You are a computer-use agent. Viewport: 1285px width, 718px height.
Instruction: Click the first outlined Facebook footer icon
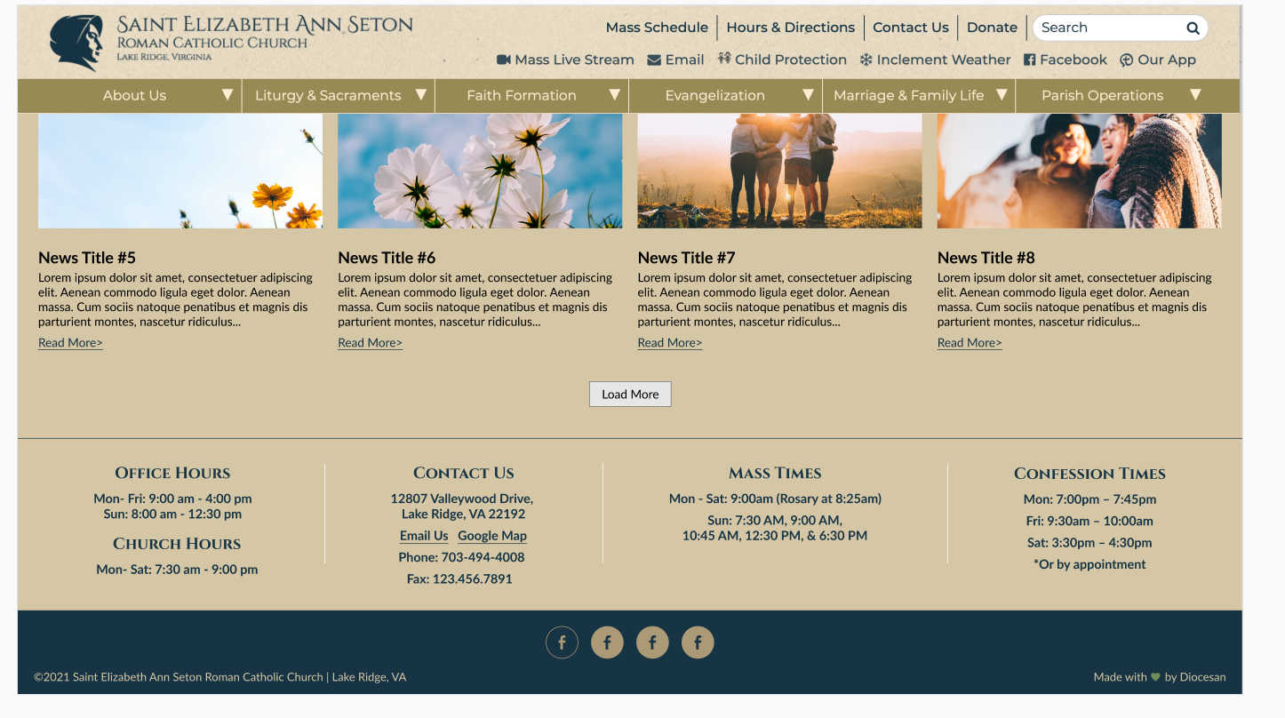562,642
